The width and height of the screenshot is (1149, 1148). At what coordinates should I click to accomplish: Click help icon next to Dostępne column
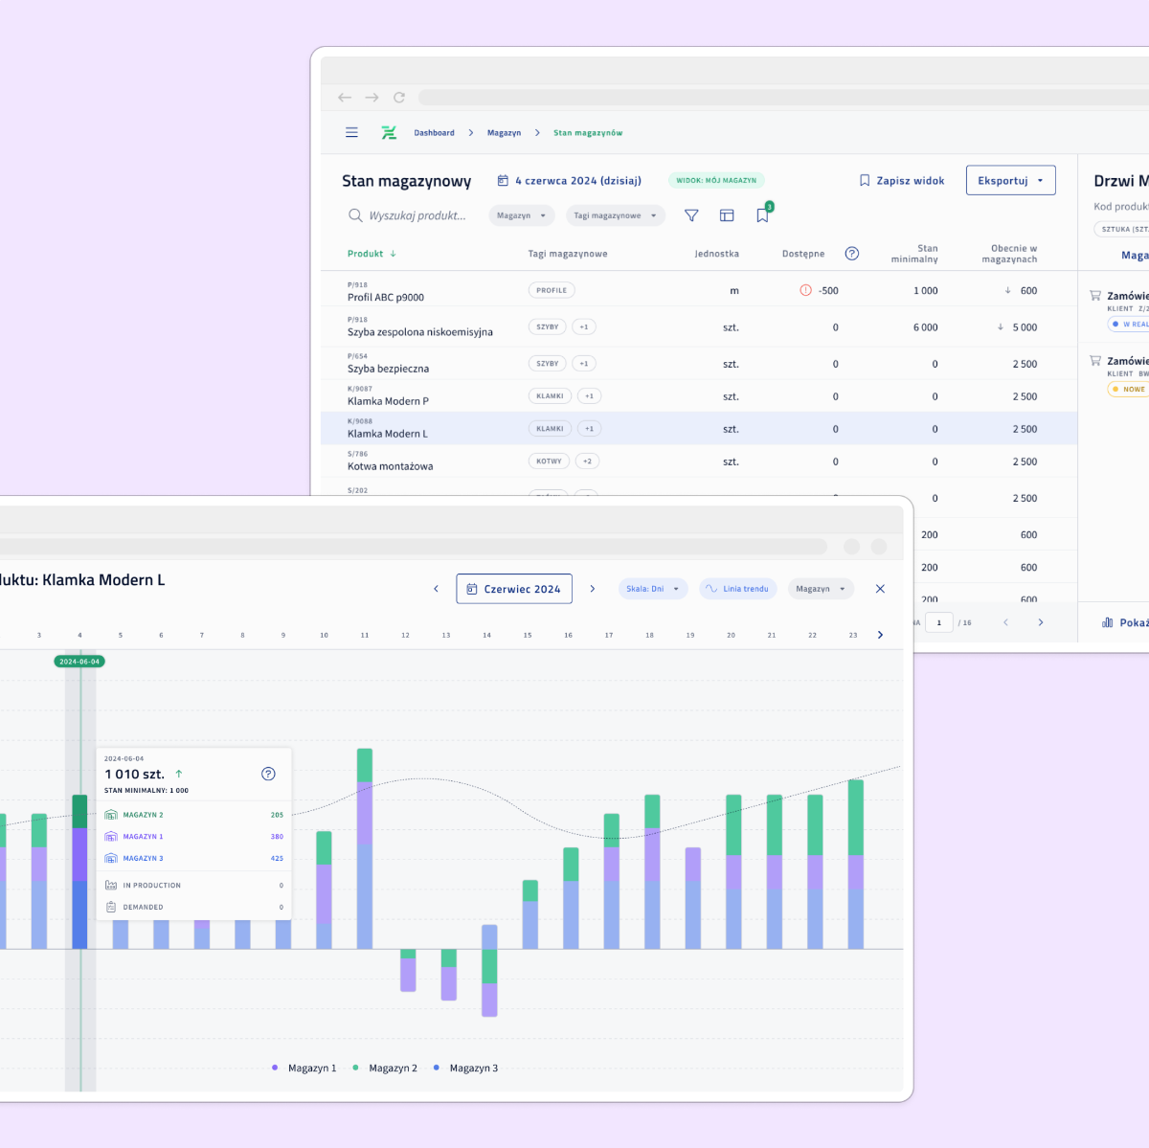[x=851, y=254]
